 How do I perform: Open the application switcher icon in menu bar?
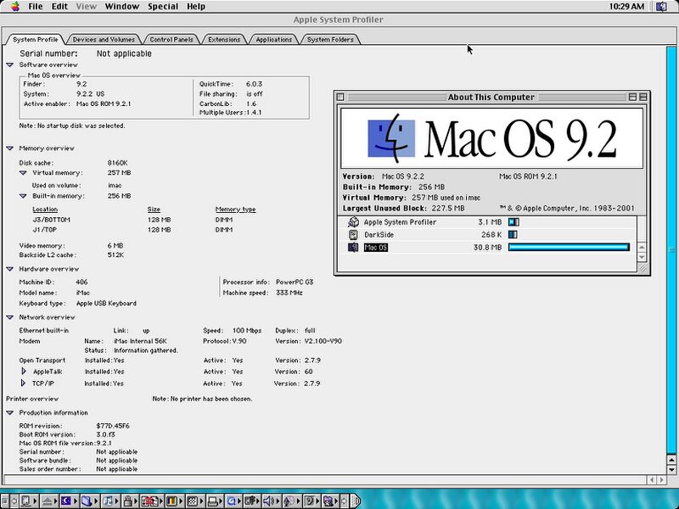tap(661, 6)
